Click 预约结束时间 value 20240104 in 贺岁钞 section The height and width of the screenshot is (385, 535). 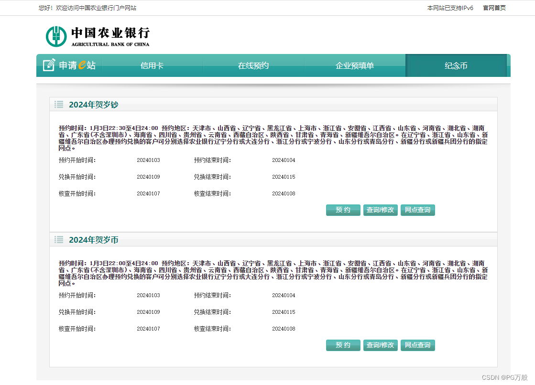tap(284, 160)
